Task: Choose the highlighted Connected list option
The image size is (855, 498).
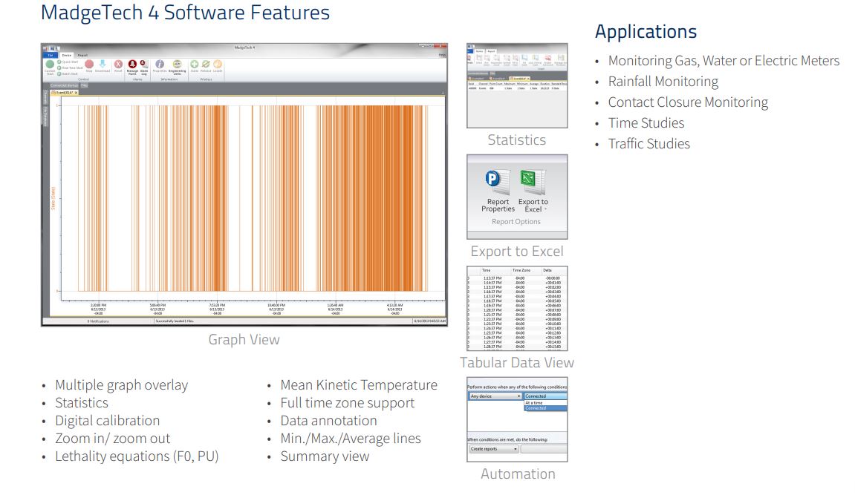Action: tap(545, 408)
